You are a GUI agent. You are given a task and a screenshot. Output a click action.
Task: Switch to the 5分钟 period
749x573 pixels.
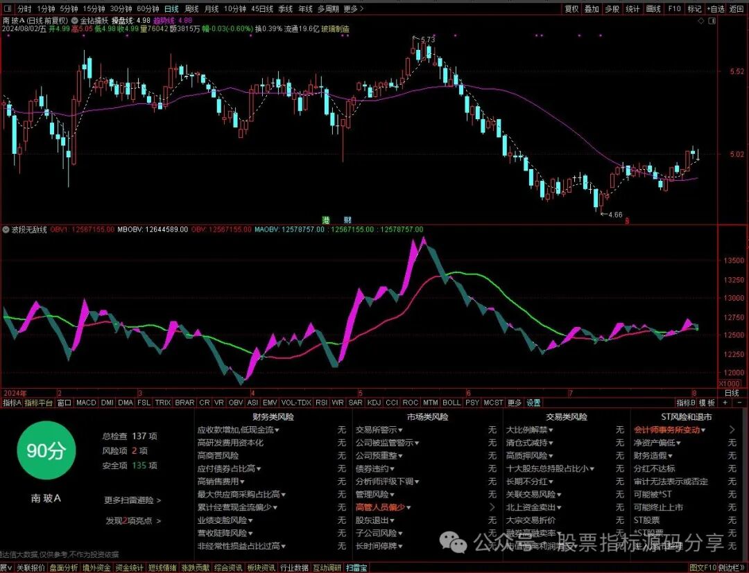tap(69, 8)
